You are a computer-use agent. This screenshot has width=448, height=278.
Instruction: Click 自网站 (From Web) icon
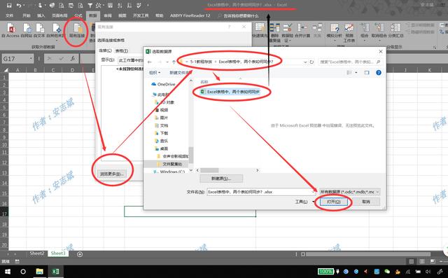(x=27, y=30)
